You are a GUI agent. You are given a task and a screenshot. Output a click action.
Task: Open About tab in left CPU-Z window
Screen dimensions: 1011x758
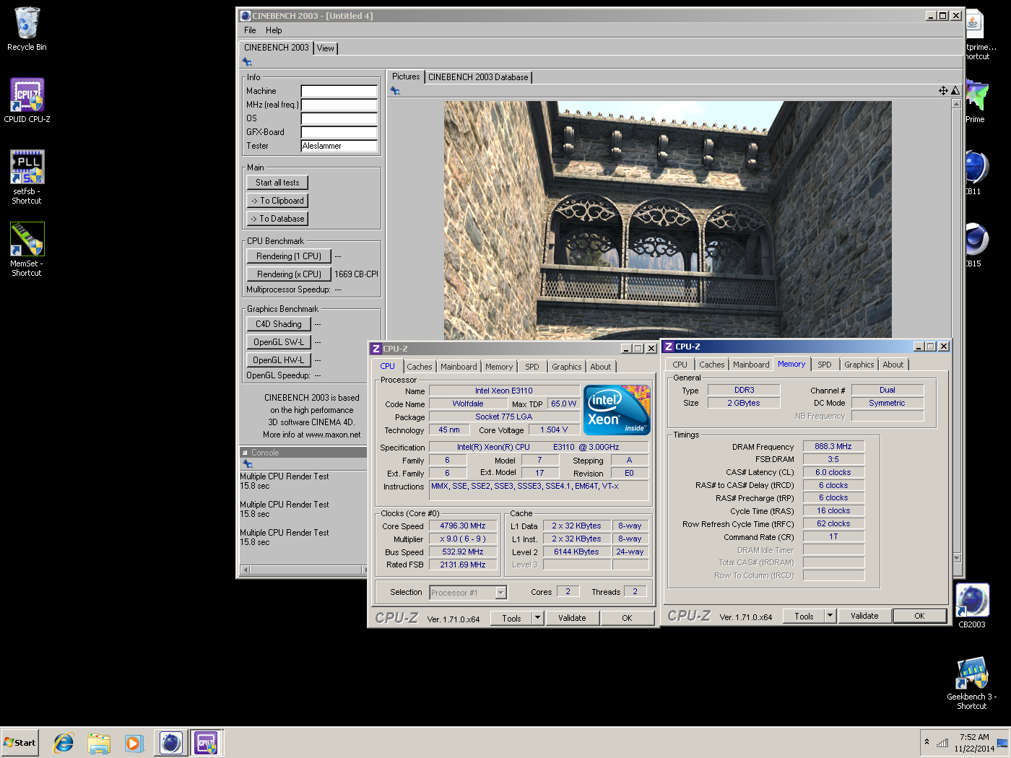(x=601, y=367)
